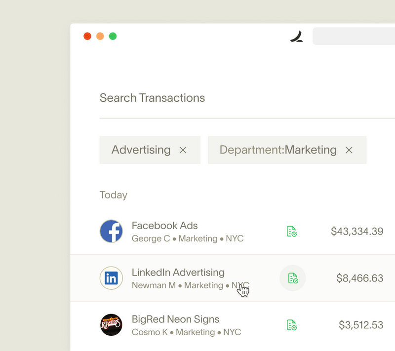395x351 pixels.
Task: Open the receipt icon for Facebook Ads
Action: click(292, 232)
